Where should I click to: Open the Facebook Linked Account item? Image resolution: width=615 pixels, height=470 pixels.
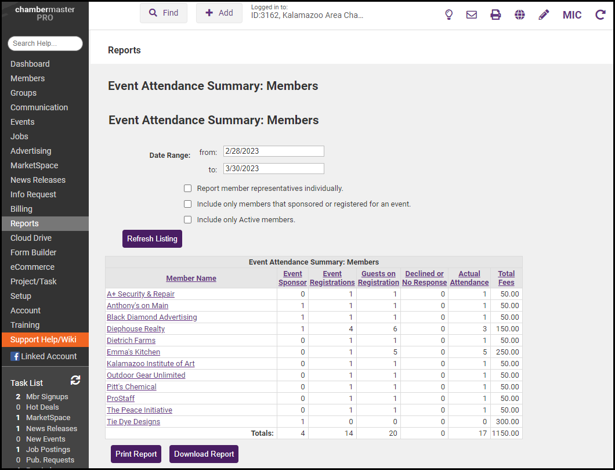[44, 356]
